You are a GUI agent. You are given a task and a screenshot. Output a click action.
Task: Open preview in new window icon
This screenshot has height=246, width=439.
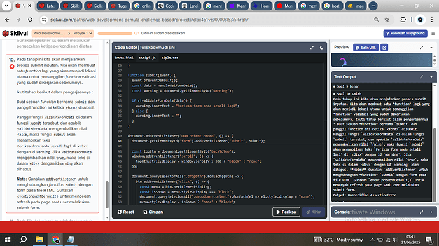pos(384,48)
